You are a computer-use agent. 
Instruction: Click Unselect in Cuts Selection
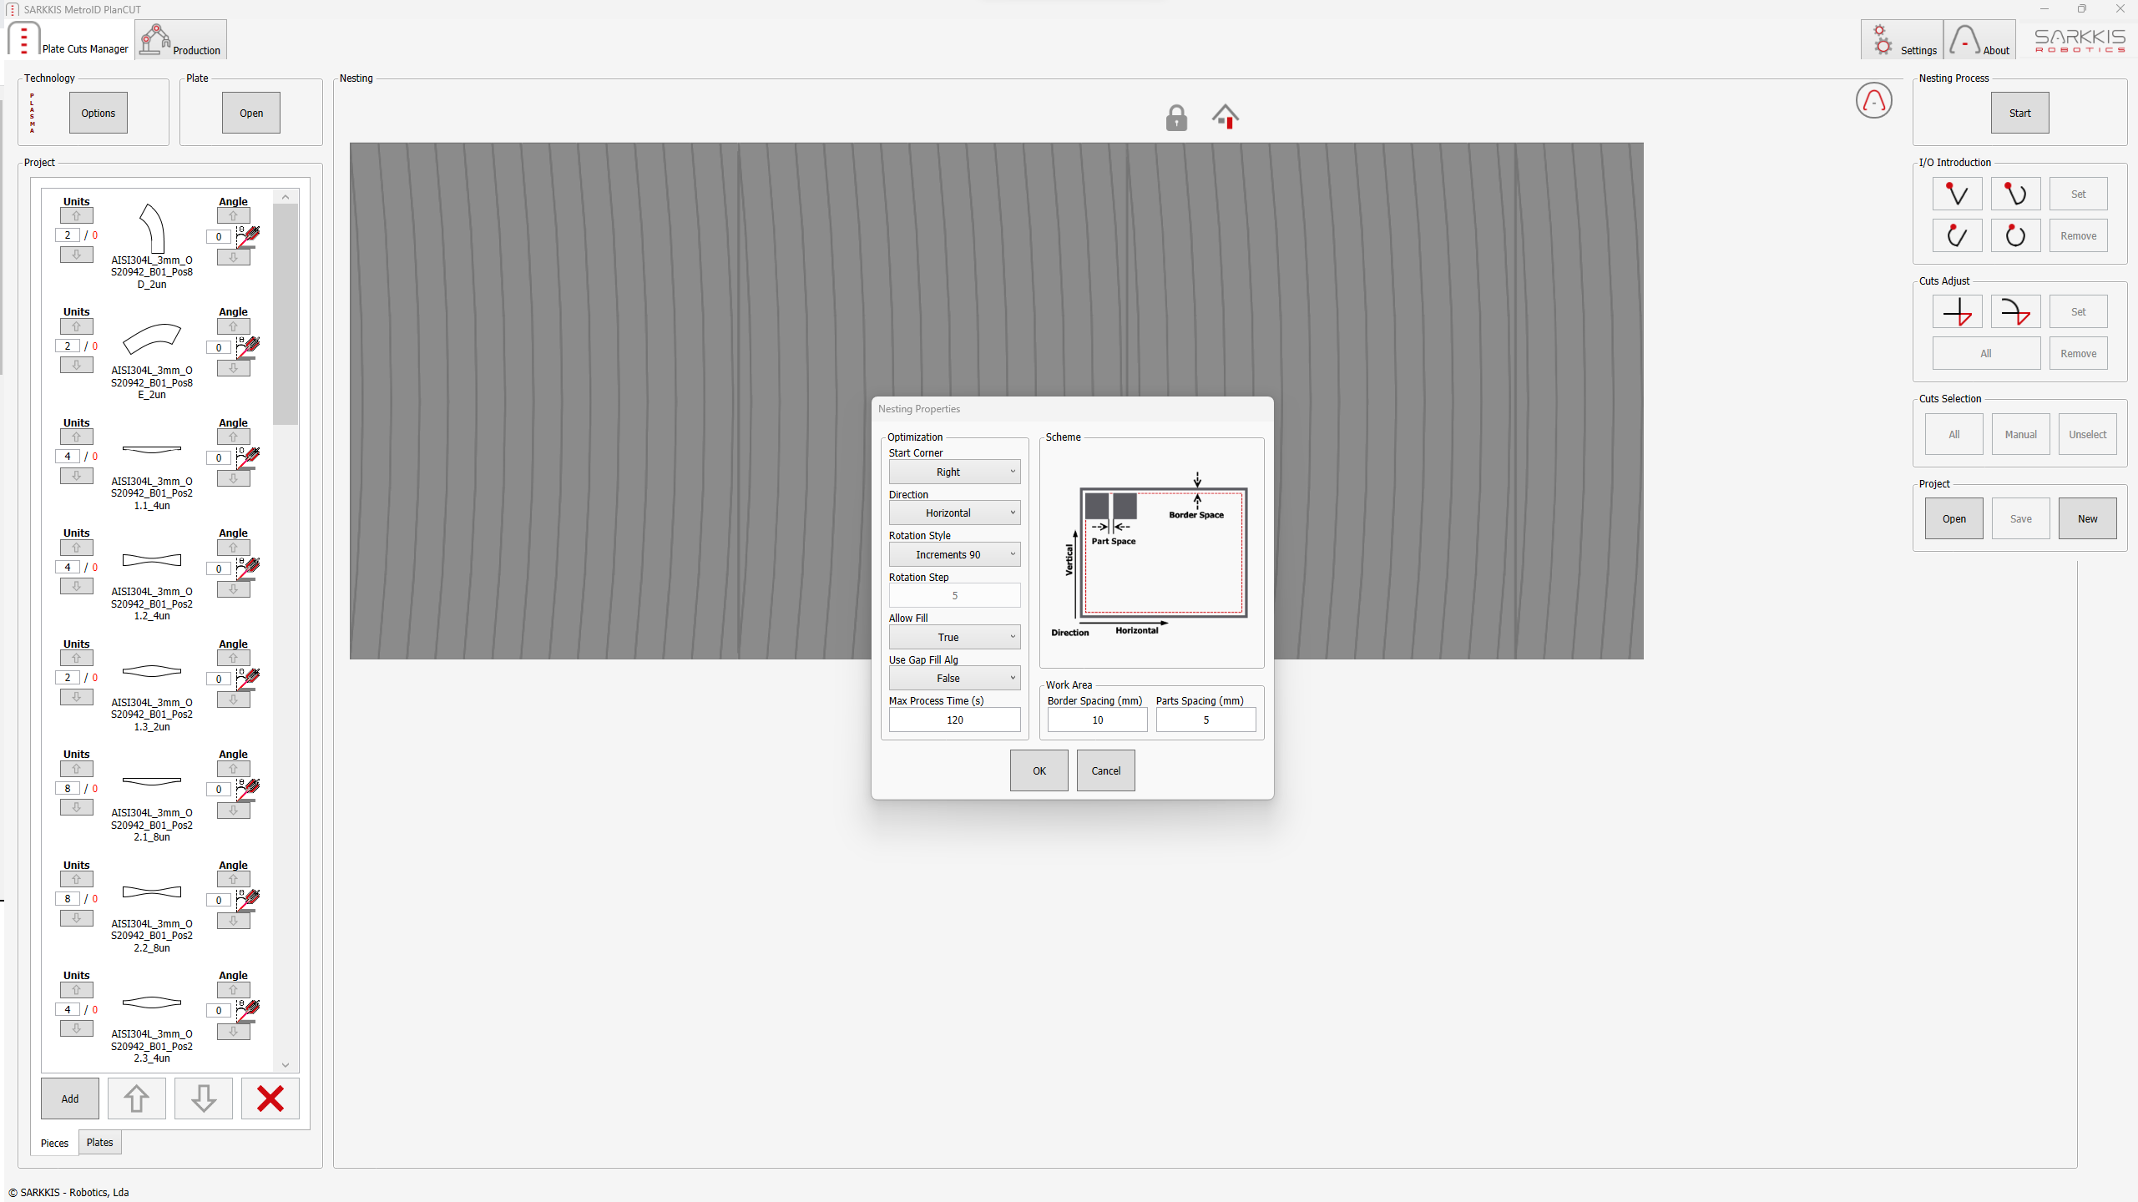click(2087, 434)
